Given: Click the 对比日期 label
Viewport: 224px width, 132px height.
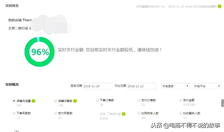Looking at the screenshot, I should coord(120,86).
